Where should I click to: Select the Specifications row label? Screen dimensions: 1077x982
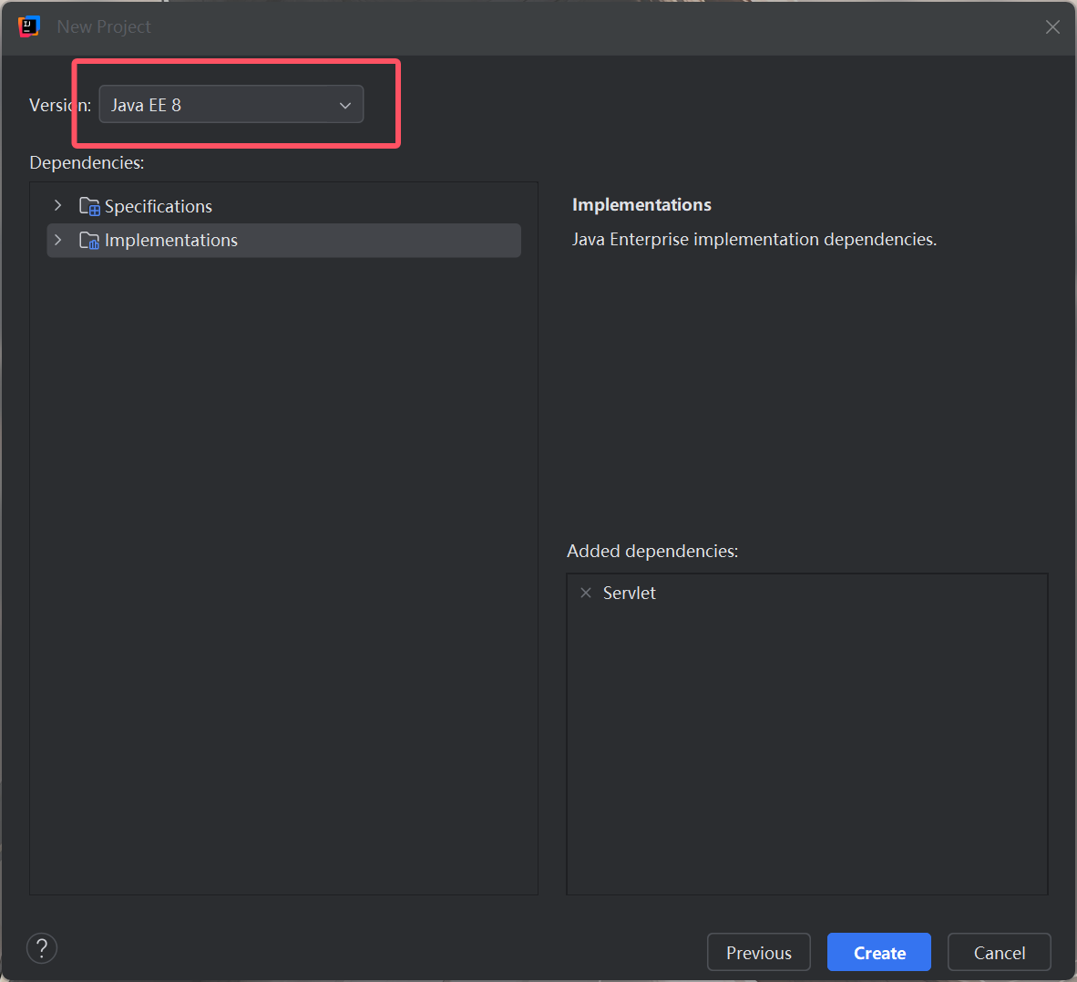pyautogui.click(x=158, y=206)
